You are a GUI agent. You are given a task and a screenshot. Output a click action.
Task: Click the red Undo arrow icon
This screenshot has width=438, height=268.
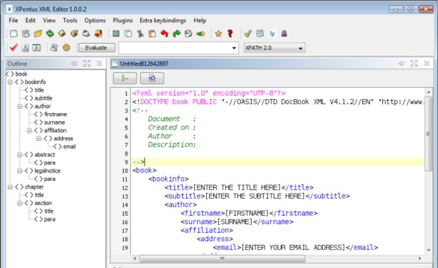165,34
